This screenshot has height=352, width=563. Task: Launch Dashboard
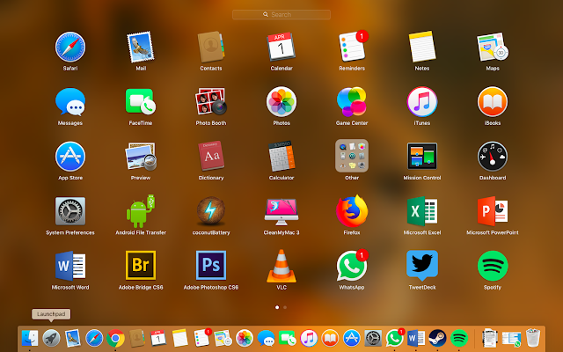pyautogui.click(x=493, y=157)
